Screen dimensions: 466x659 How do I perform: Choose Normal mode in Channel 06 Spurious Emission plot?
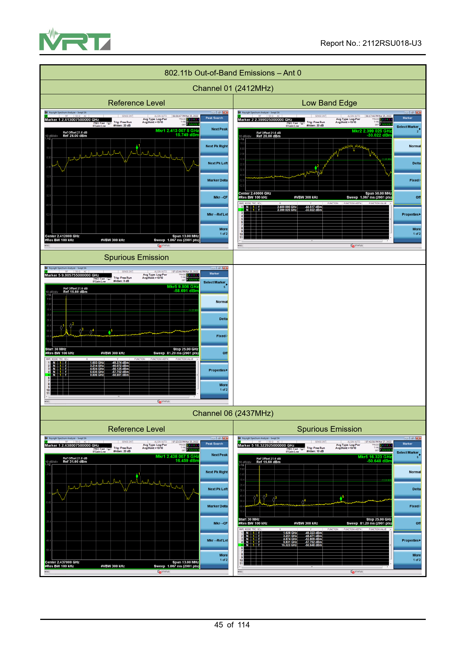(407, 472)
